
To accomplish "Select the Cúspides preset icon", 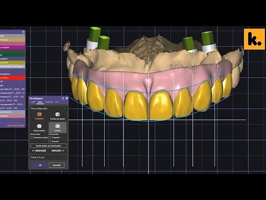I will (39, 114).
